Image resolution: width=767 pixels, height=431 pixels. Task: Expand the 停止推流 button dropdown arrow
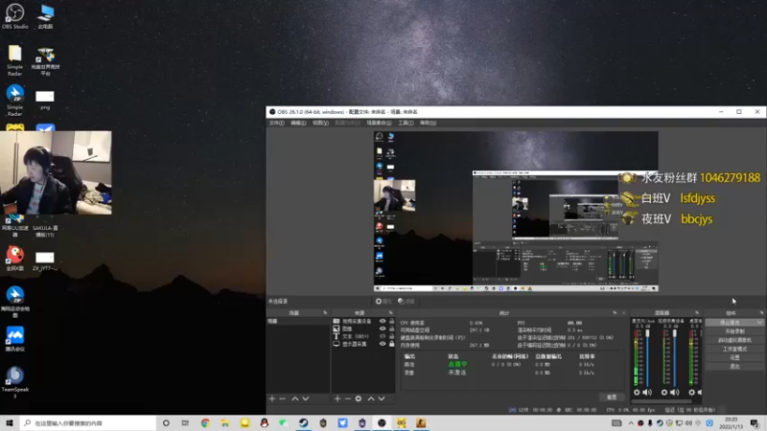[759, 323]
